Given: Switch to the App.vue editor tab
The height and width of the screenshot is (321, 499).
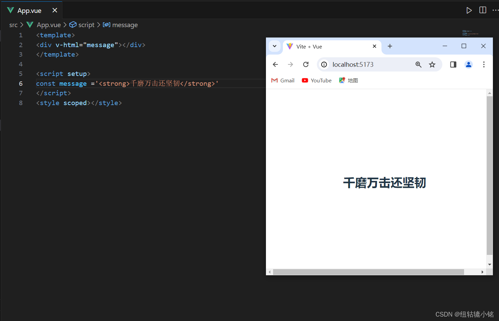Looking at the screenshot, I should (x=29, y=10).
